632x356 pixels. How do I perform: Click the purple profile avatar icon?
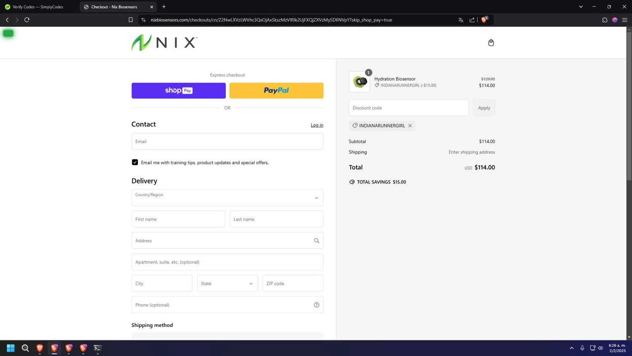[615, 20]
